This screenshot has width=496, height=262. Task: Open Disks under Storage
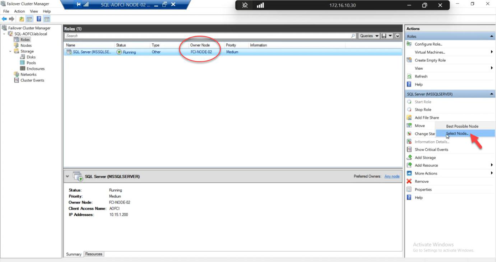coord(31,57)
